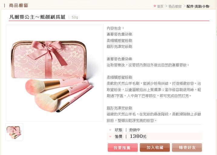The image size is (217, 155).
Task: Click the product title 凡爾賽公主～嬌顏刷具組
Action: pos(37,17)
